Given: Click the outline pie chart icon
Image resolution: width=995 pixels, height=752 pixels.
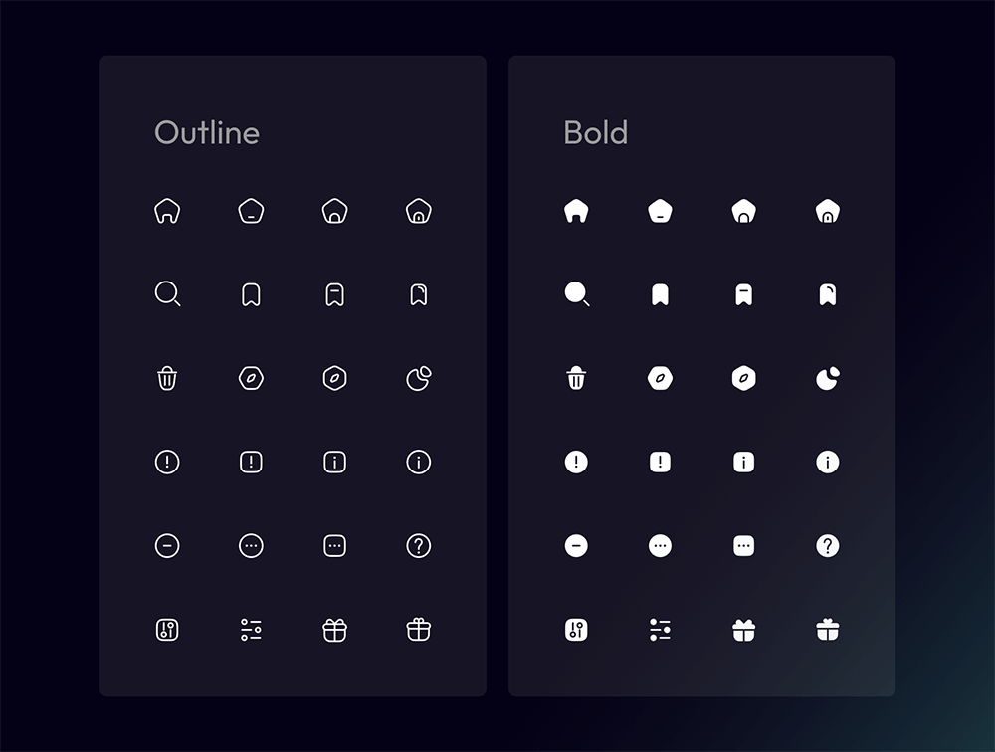Looking at the screenshot, I should click(419, 378).
